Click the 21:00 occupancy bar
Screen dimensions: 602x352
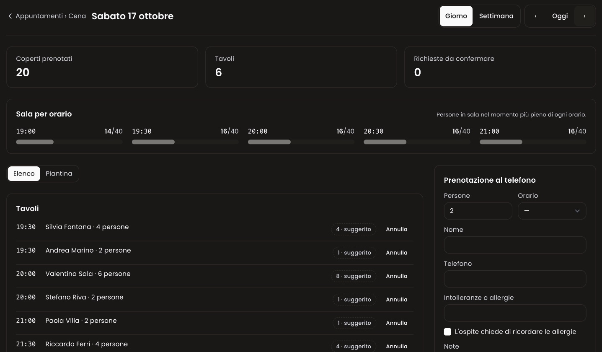[x=533, y=142]
